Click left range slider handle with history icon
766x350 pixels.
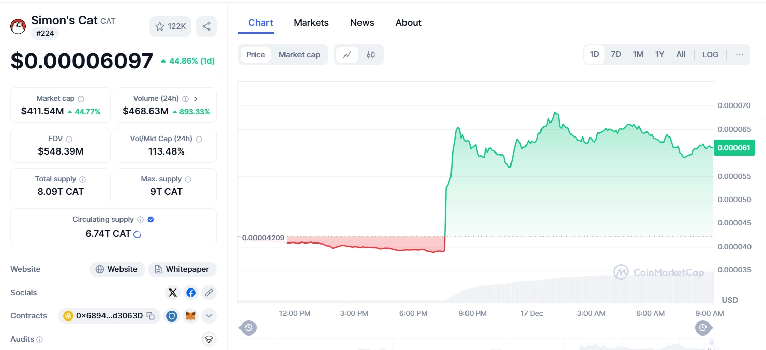(x=248, y=328)
